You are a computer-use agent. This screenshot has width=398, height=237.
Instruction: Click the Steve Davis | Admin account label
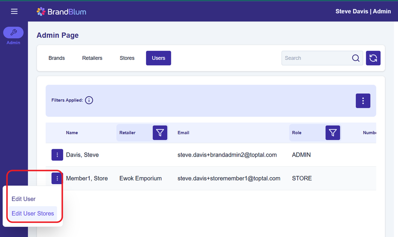[x=363, y=11]
